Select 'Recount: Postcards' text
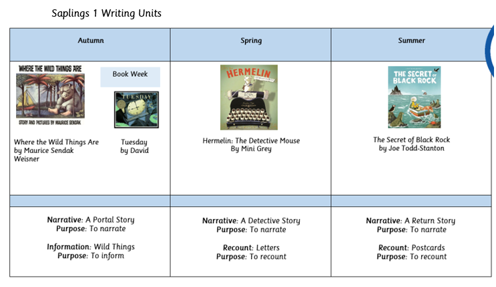The width and height of the screenshot is (496, 287). pos(411,248)
